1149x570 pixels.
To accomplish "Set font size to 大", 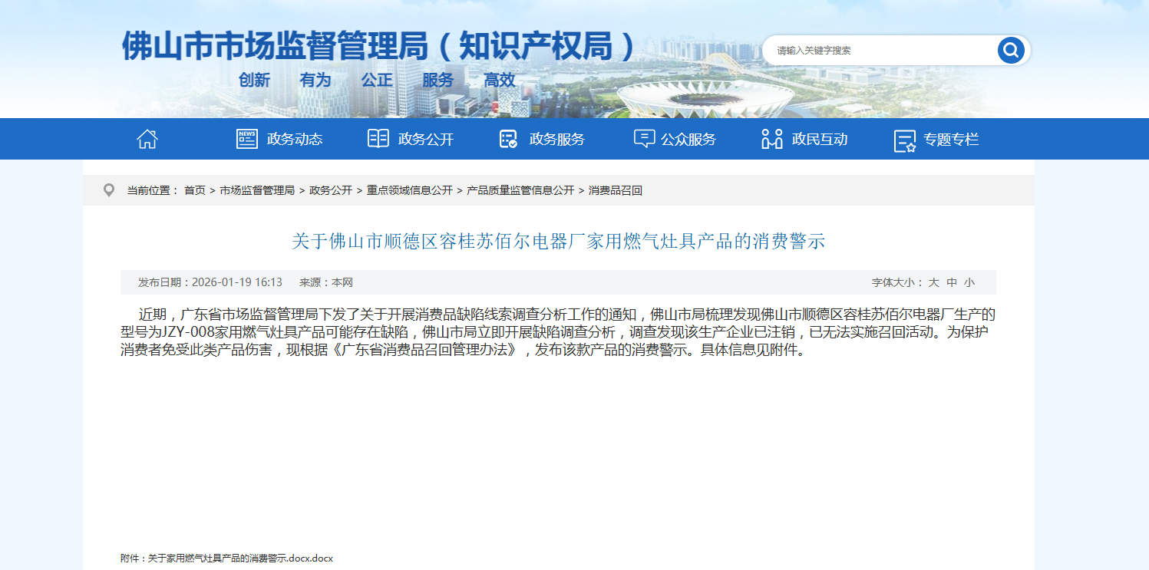I will click(x=933, y=282).
